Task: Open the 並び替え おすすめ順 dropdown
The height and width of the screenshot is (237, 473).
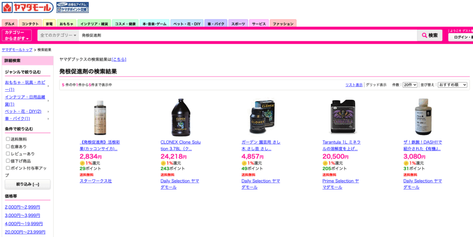Action: point(453,85)
